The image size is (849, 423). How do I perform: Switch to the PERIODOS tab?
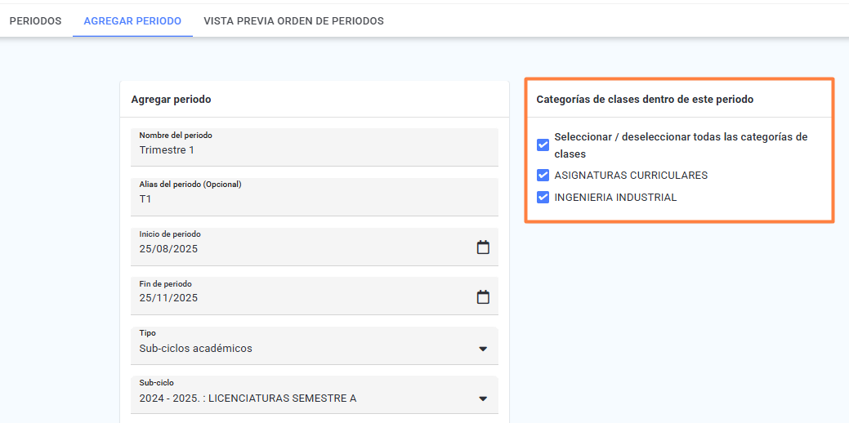(x=36, y=21)
